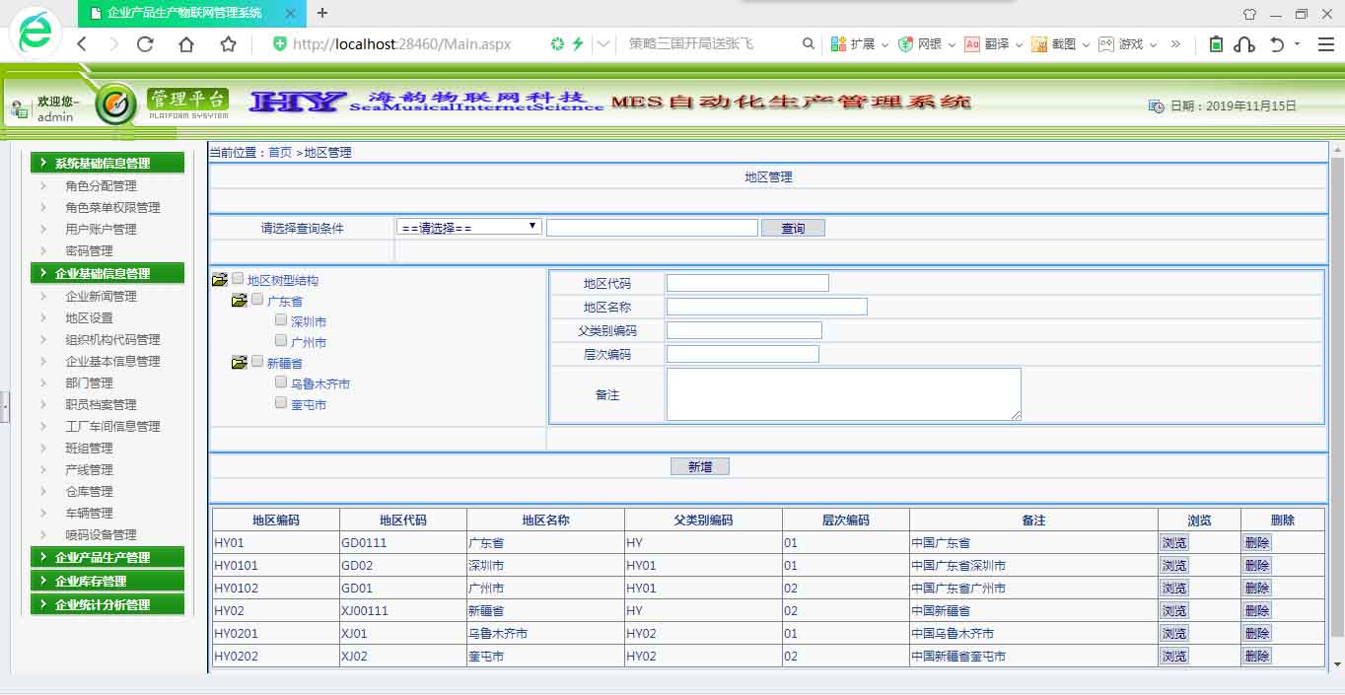Click the browser refresh icon
This screenshot has height=695, width=1345.
point(145,44)
